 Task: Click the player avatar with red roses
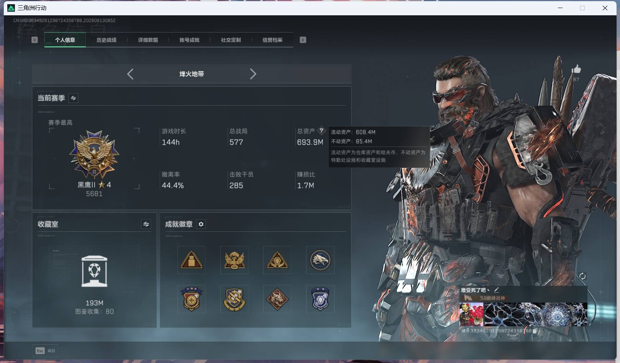[x=471, y=314]
